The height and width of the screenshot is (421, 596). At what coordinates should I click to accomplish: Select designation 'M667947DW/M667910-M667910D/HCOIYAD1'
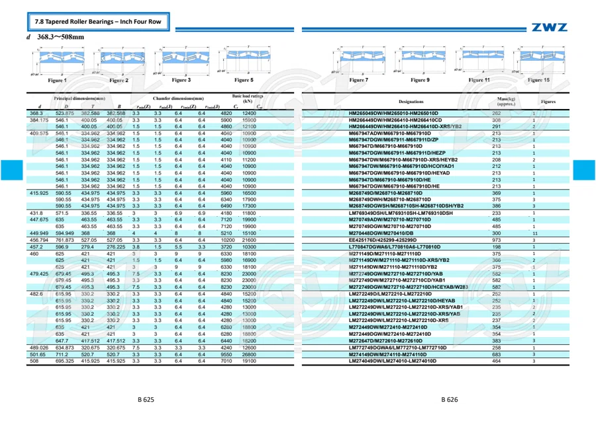[401, 166]
